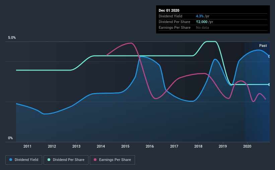Image resolution: width=275 pixels, height=170 pixels.
Task: Click the 2020 x-axis year label
Action: (x=247, y=146)
